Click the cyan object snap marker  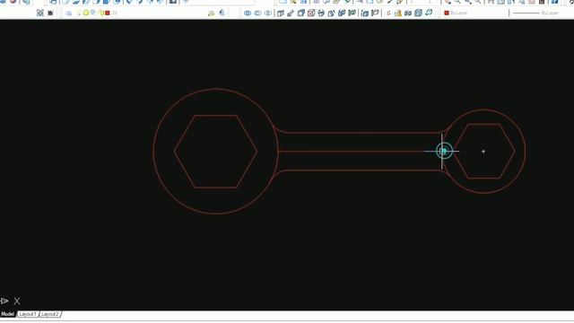pyautogui.click(x=444, y=151)
